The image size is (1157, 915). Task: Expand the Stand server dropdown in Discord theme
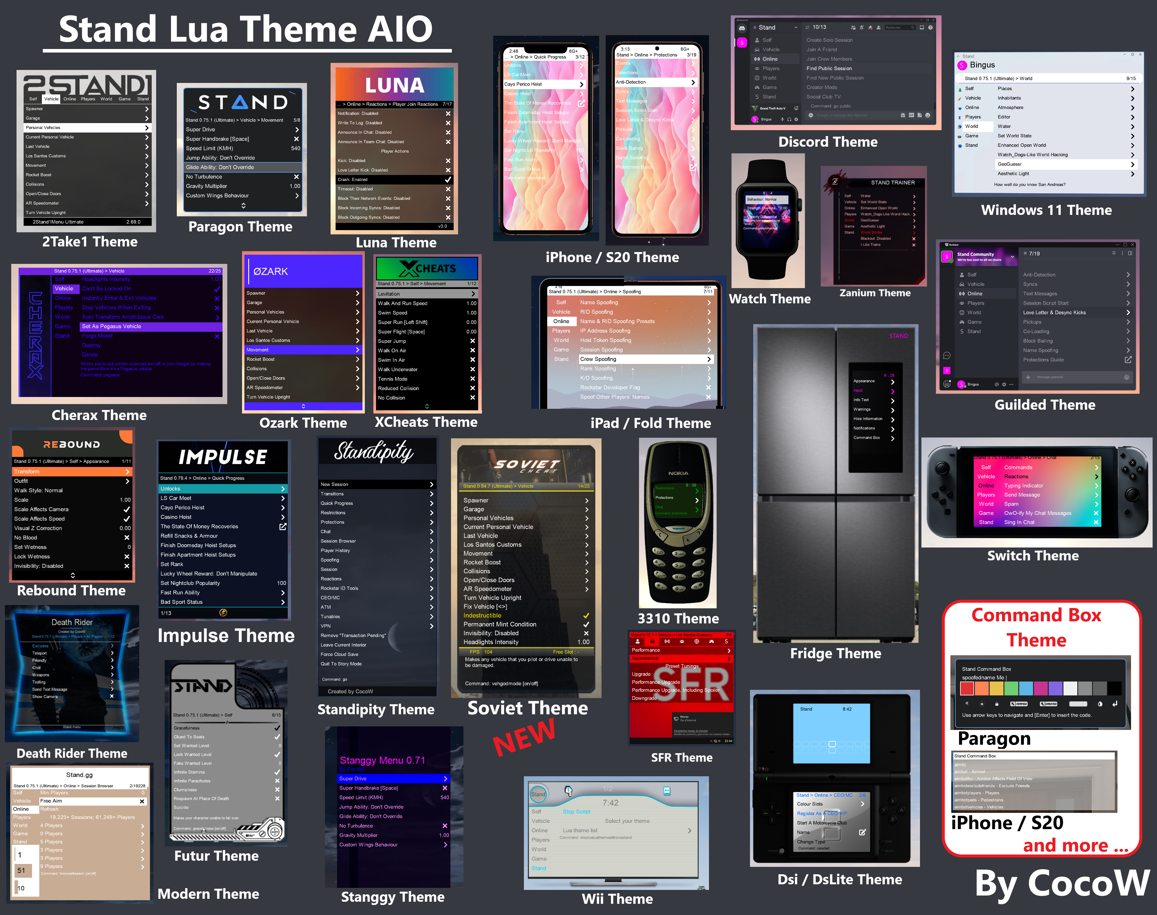[x=796, y=27]
